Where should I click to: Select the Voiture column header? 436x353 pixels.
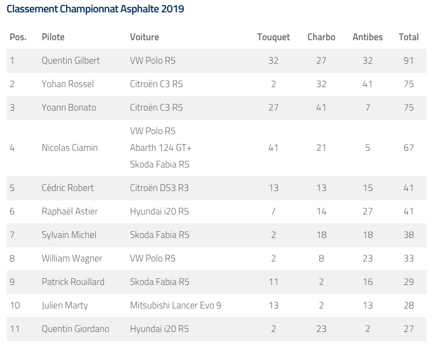pyautogui.click(x=145, y=37)
